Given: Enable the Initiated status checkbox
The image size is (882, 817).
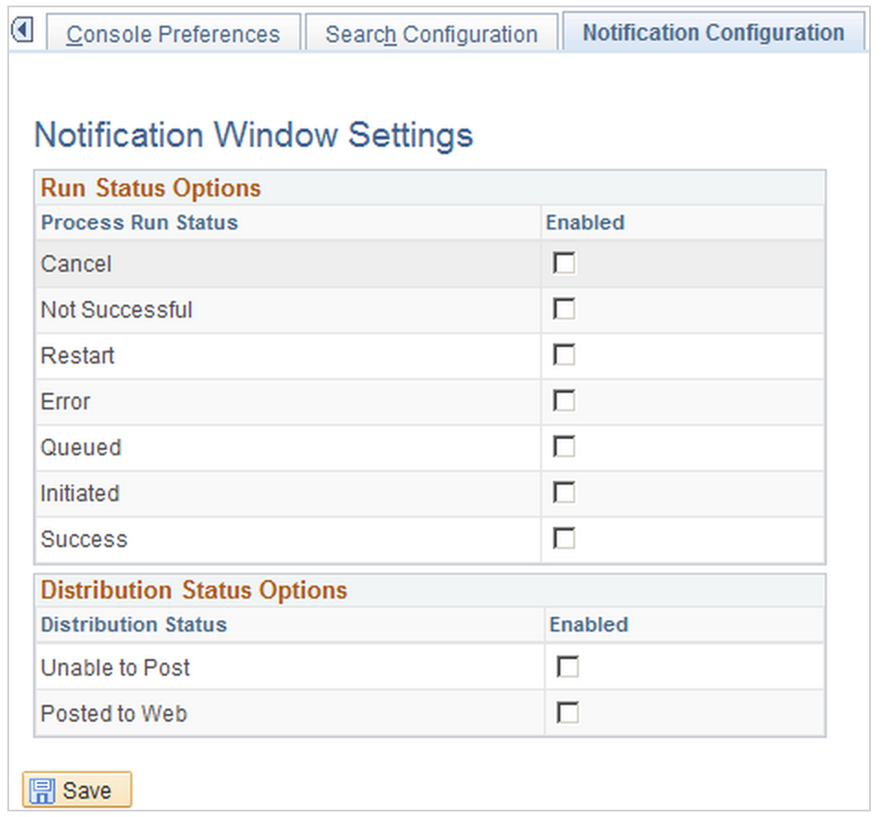Looking at the screenshot, I should coord(564,493).
